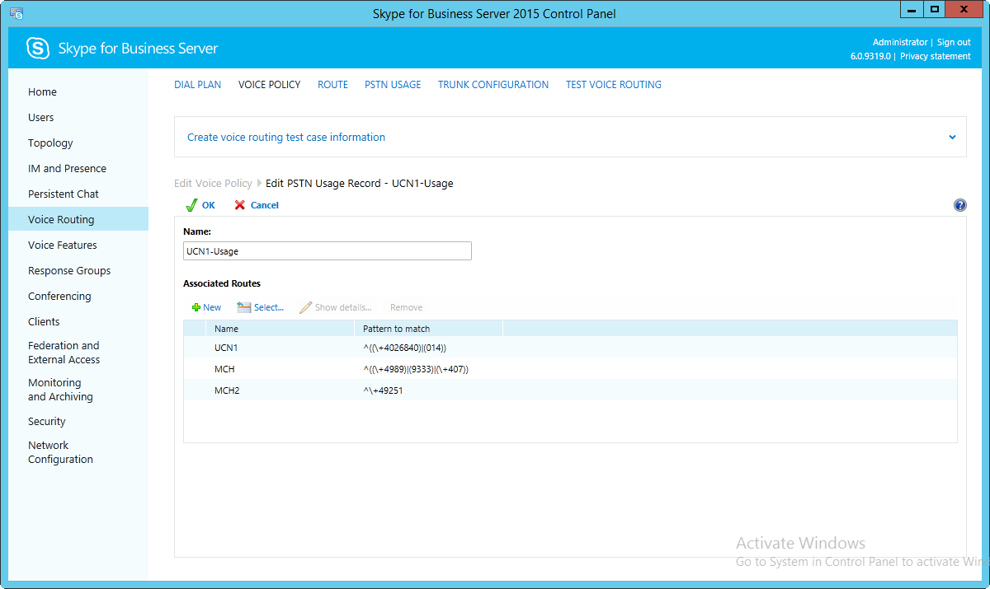990x589 pixels.
Task: Click the Show details pencil icon
Action: 305,307
